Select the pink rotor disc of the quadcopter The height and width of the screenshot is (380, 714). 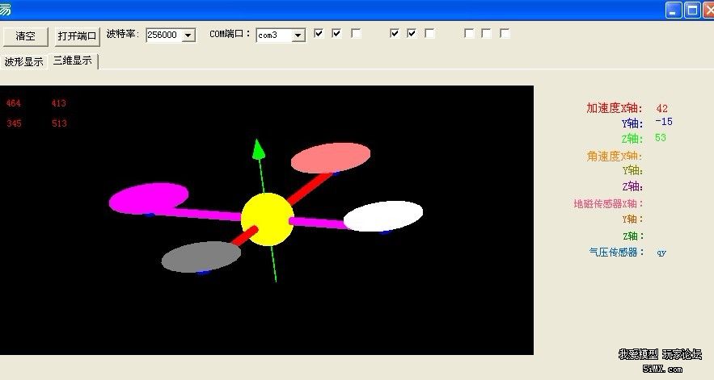click(x=331, y=158)
